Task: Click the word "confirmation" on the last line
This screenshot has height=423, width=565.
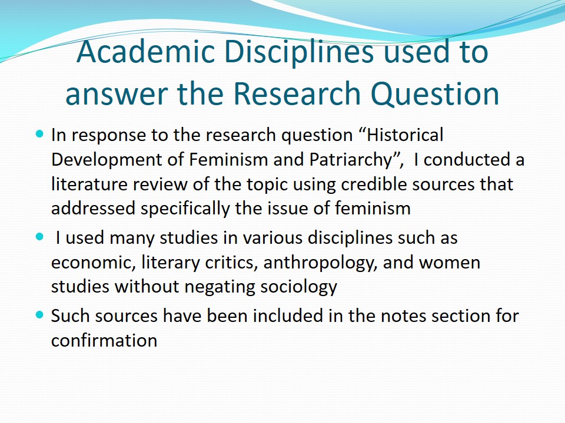Action: point(104,341)
